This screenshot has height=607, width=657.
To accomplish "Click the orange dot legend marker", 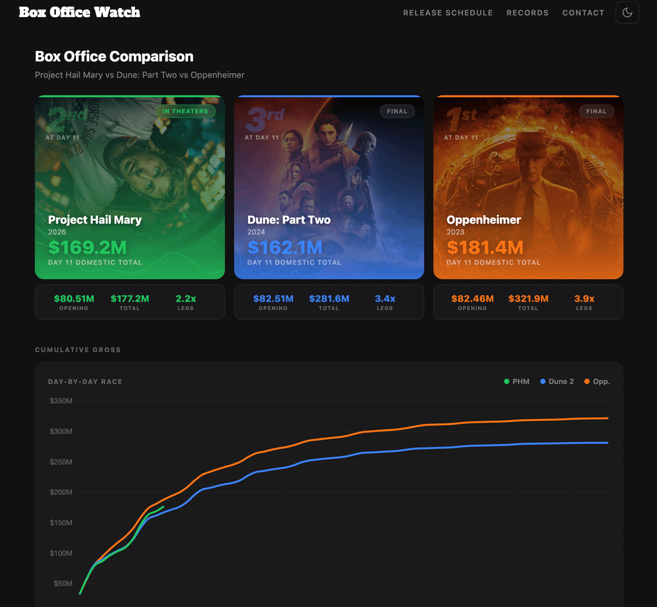I will (587, 381).
